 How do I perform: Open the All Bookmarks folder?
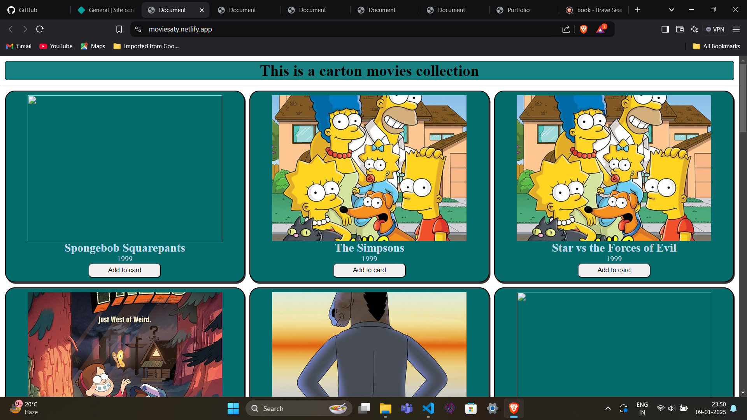[716, 46]
